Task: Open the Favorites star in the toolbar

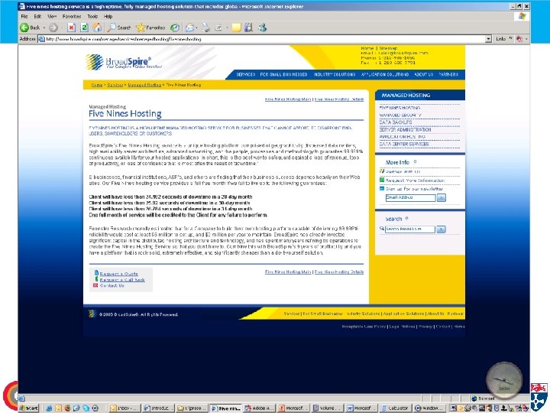Action: click(x=150, y=28)
